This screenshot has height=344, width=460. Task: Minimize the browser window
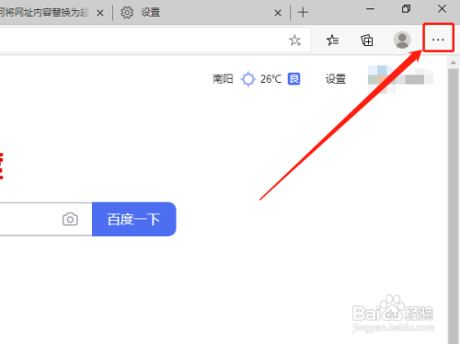[370, 9]
